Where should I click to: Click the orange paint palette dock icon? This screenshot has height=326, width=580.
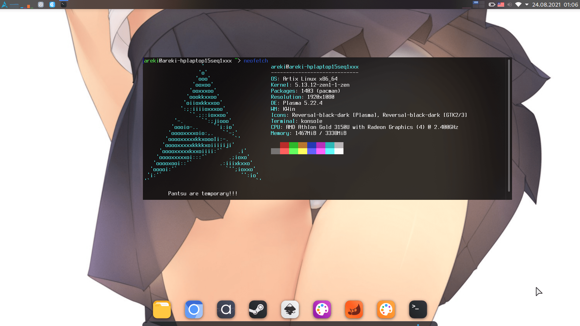386,309
